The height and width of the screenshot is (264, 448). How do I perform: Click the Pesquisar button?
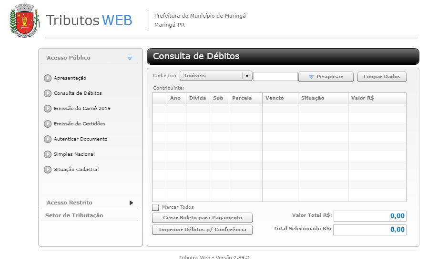coord(326,77)
